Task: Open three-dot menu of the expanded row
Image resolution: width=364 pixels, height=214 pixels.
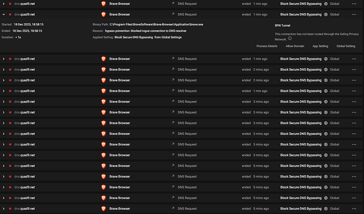Action: 354,14
